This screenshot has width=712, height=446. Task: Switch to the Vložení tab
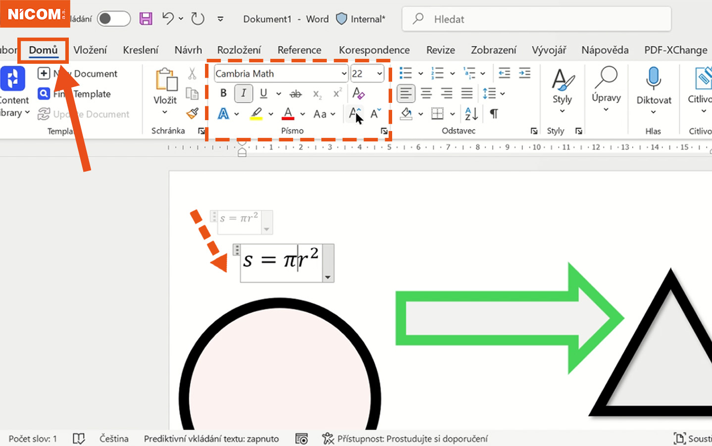90,50
